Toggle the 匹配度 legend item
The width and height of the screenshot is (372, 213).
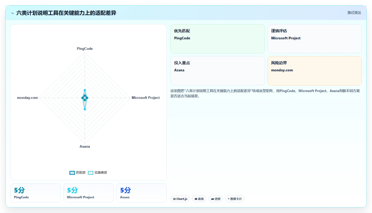(x=77, y=173)
